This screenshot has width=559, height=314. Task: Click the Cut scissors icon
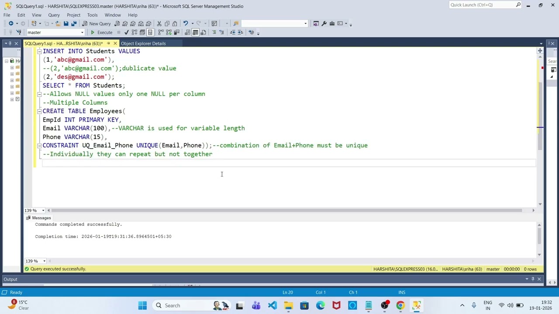tap(159, 24)
